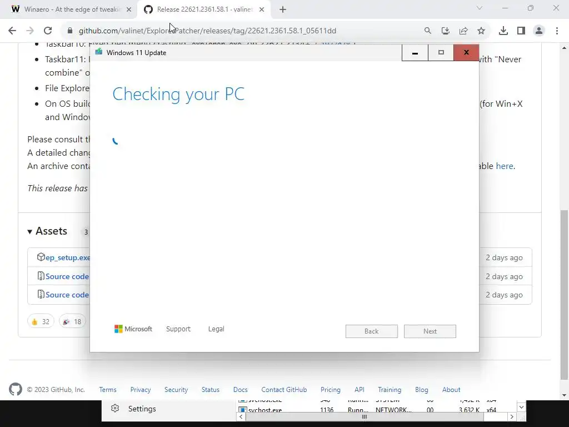
Task: Select svchost.exe row with PID 1136
Action: tap(376, 410)
